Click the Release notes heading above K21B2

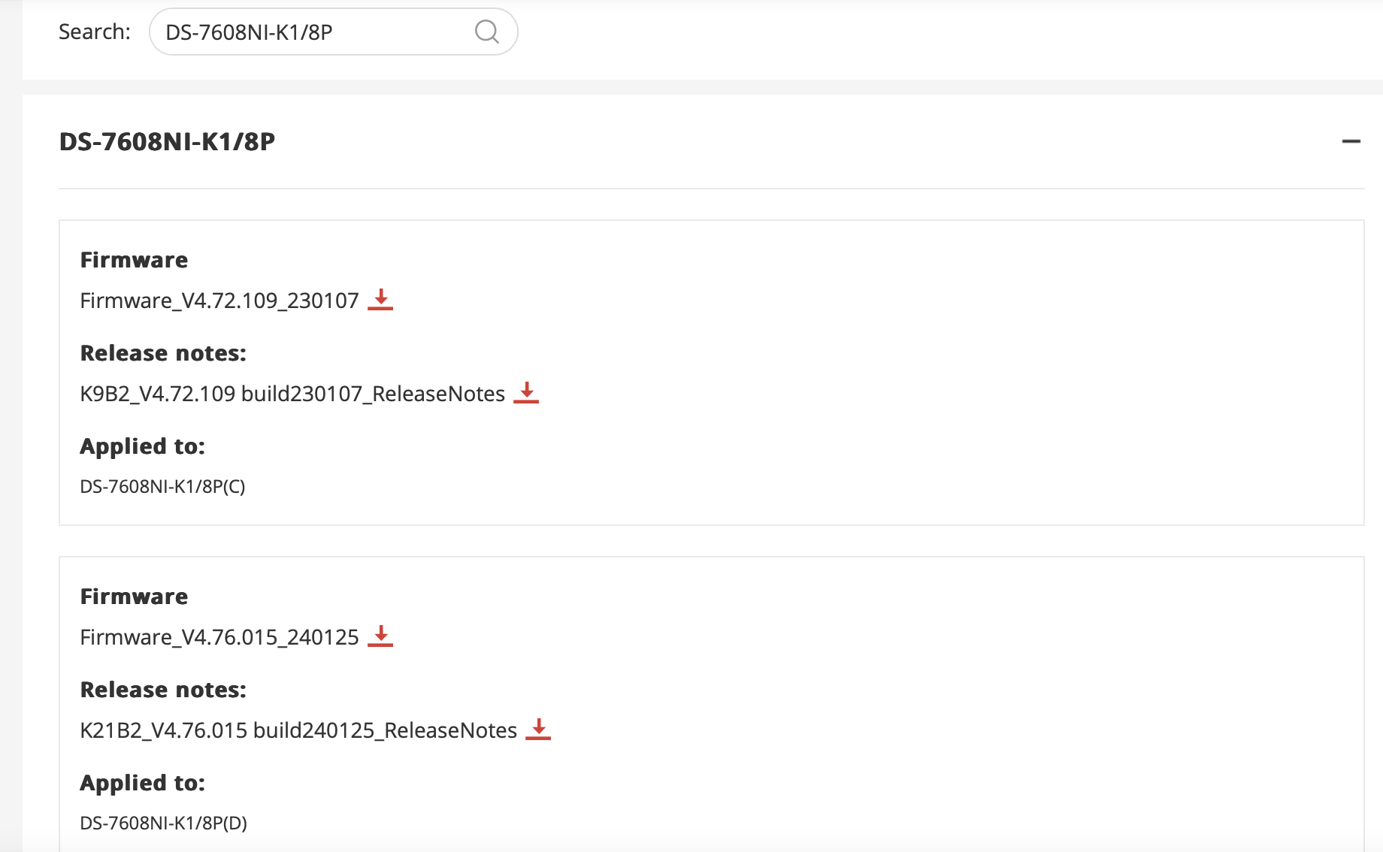163,690
